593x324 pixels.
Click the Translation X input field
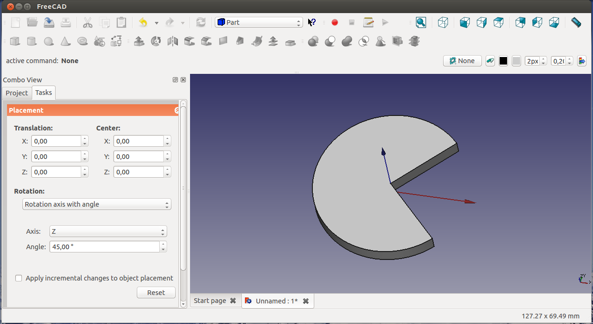[x=56, y=141]
